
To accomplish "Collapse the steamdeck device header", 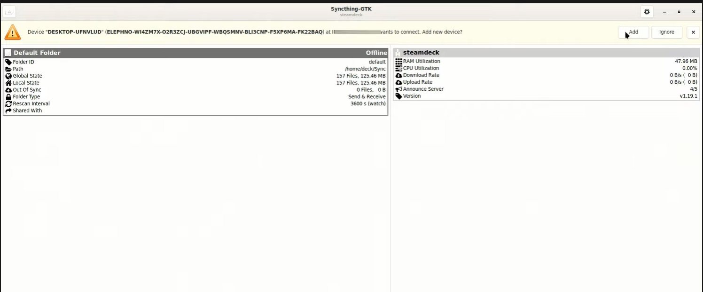I will (x=547, y=53).
